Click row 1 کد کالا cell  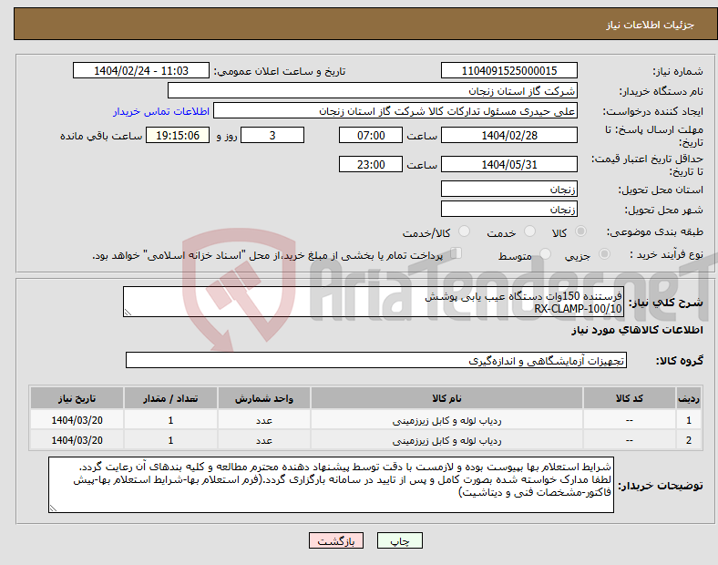[x=630, y=420]
